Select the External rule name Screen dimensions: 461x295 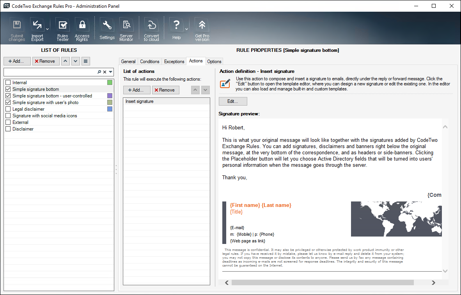point(20,122)
